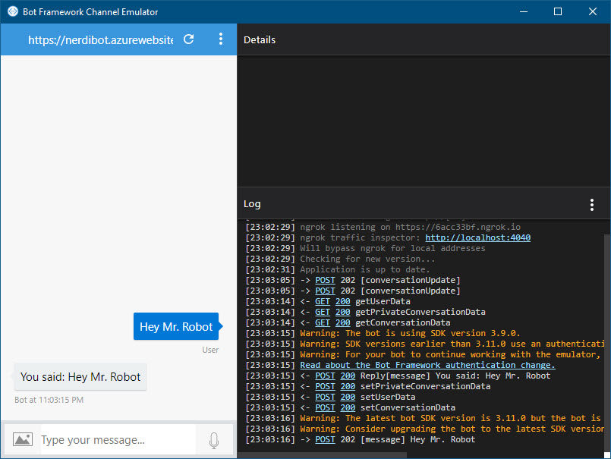Click the Type your message input
The image size is (611, 459).
point(118,440)
